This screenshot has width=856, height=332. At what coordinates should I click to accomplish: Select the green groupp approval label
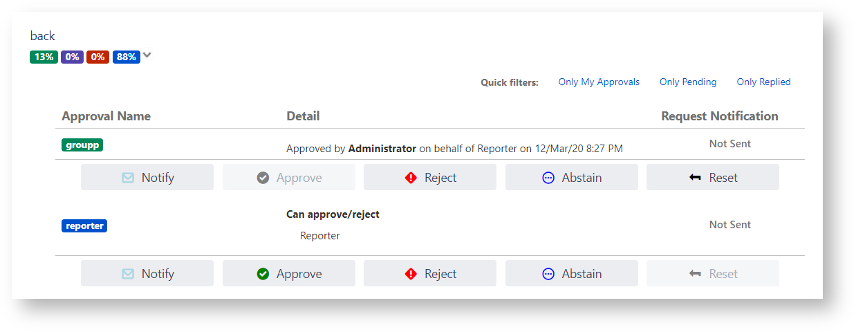(x=82, y=145)
